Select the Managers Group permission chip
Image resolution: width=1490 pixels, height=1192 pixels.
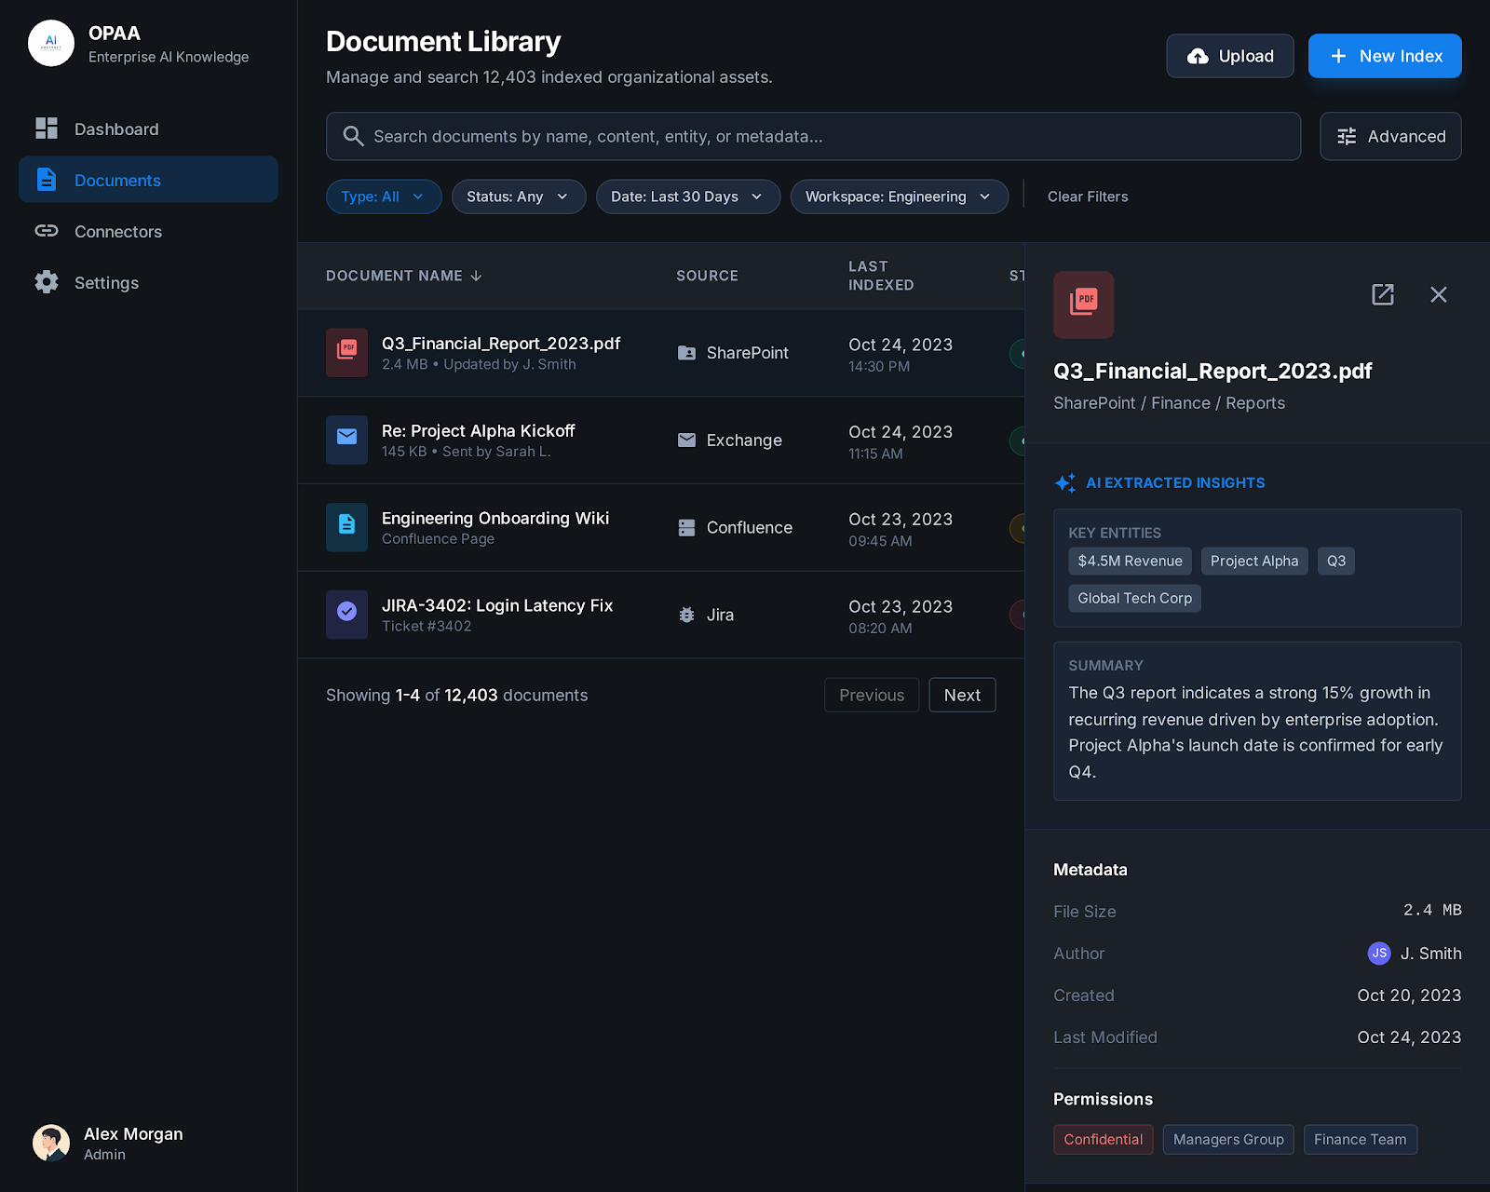pyautogui.click(x=1227, y=1139)
